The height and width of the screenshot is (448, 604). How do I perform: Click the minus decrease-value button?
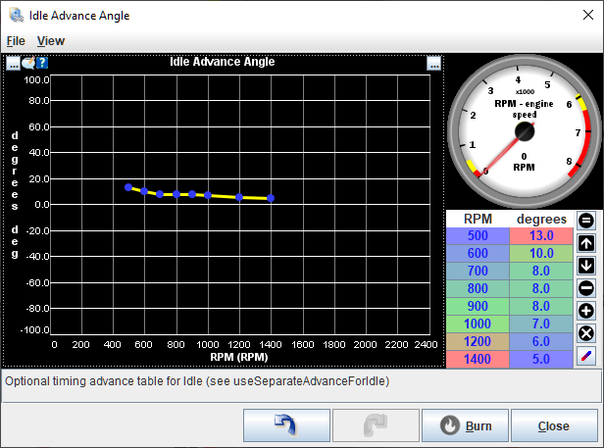point(585,288)
